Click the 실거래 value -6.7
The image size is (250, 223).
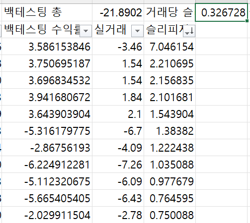118,131
